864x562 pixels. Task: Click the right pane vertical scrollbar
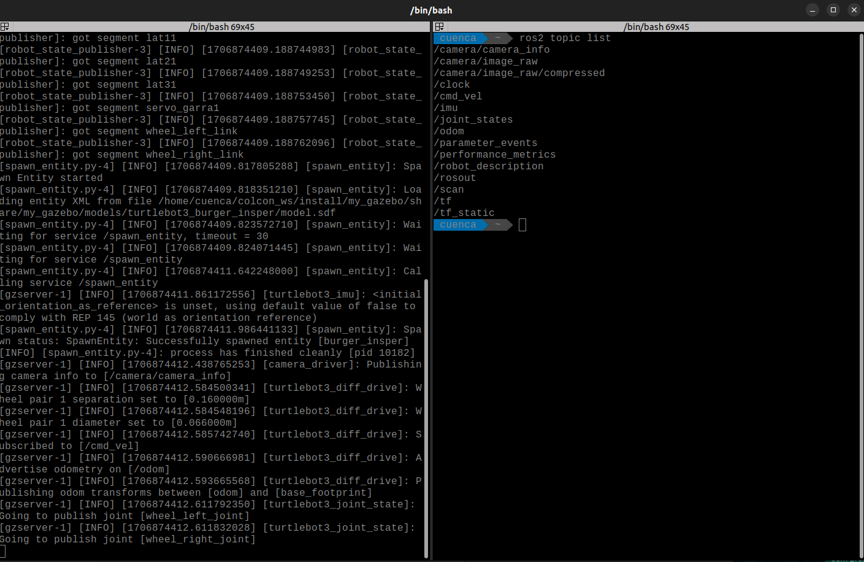(860, 296)
